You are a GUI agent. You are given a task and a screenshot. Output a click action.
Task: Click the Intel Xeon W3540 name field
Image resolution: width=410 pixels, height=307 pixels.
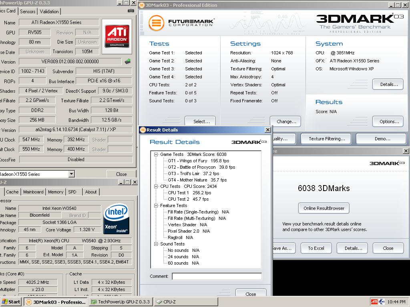pyautogui.click(x=60, y=208)
